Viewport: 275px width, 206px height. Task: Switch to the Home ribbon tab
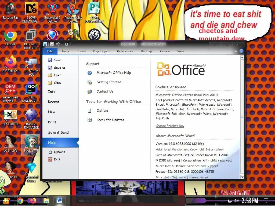pos(66,51)
